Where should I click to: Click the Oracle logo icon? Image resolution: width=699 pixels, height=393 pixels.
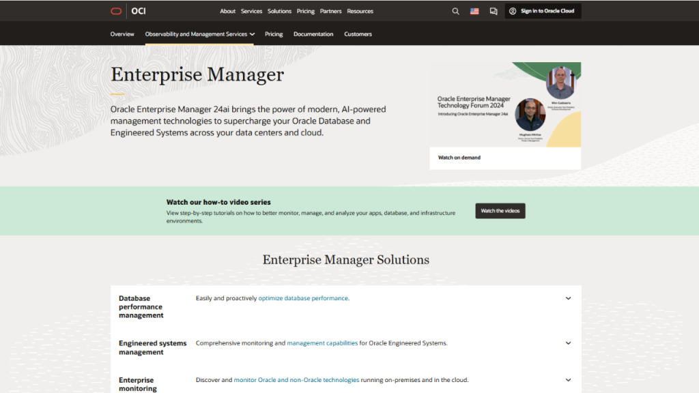[x=116, y=11]
